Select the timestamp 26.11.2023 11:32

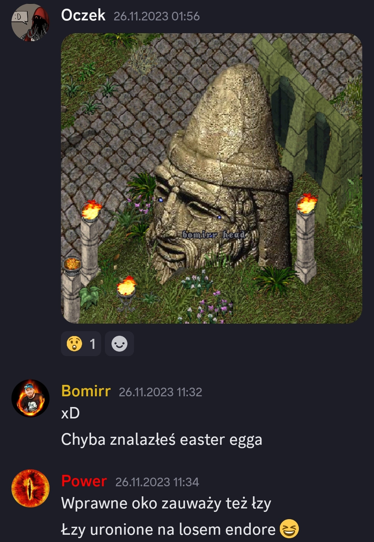[x=160, y=392]
